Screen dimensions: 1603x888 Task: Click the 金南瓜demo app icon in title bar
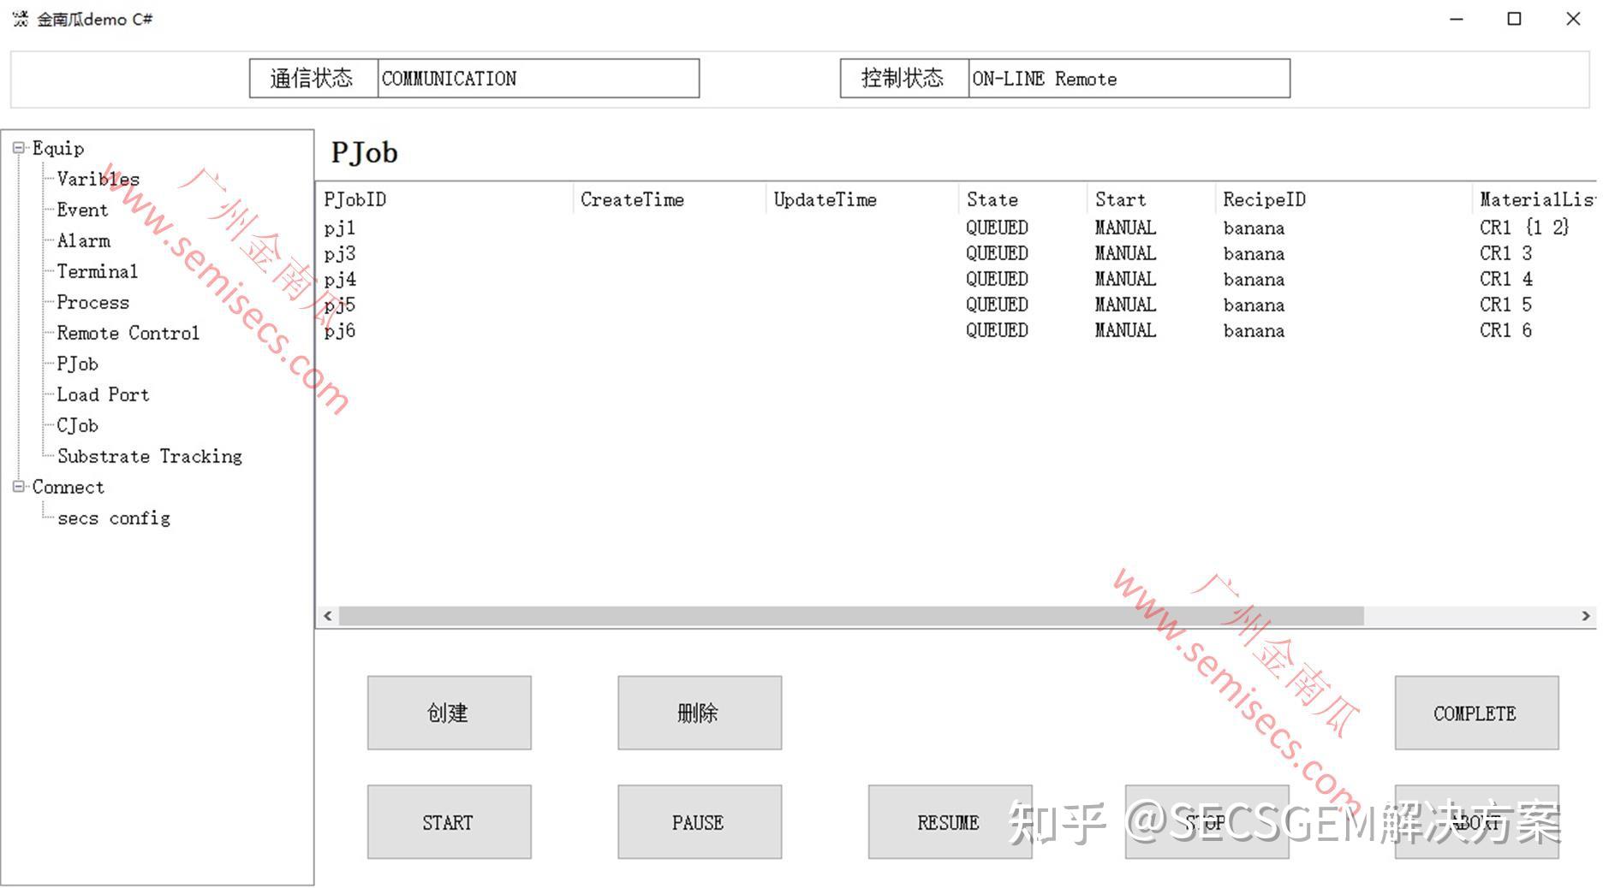point(19,19)
